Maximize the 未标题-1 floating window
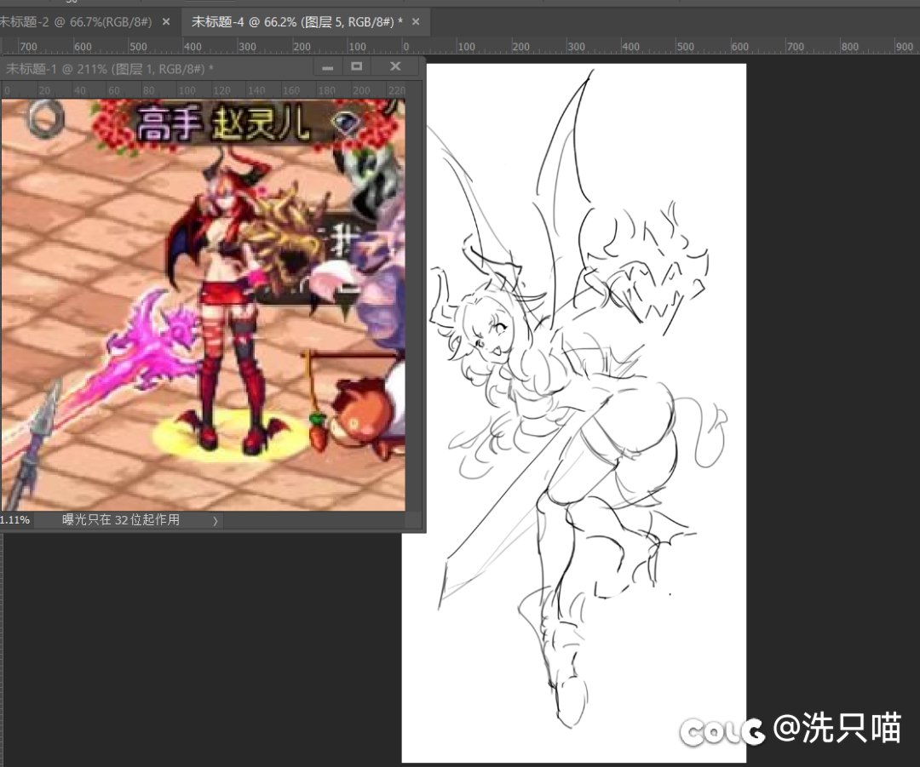The width and height of the screenshot is (920, 767). pyautogui.click(x=357, y=67)
